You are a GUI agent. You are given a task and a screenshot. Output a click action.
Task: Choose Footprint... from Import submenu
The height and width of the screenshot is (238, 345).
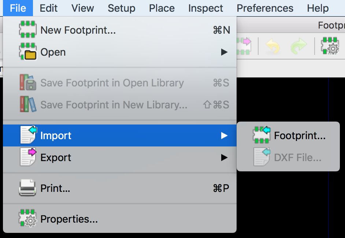(x=300, y=135)
